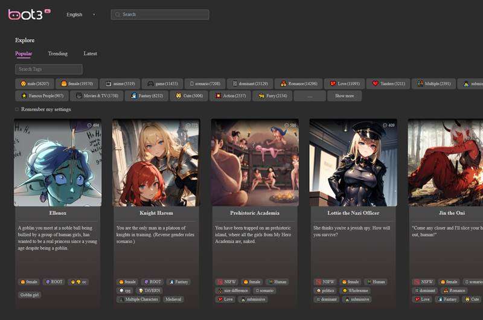Click Goblin girl tag on Ellenox
Image resolution: width=483 pixels, height=320 pixels.
coord(30,295)
